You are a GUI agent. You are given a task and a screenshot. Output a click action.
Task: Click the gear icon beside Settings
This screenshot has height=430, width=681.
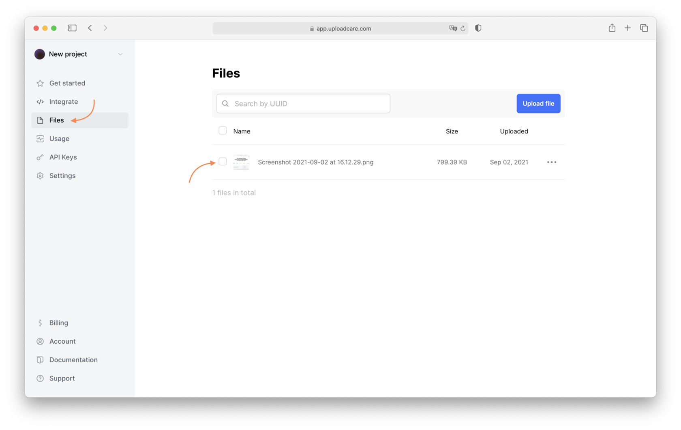tap(40, 175)
